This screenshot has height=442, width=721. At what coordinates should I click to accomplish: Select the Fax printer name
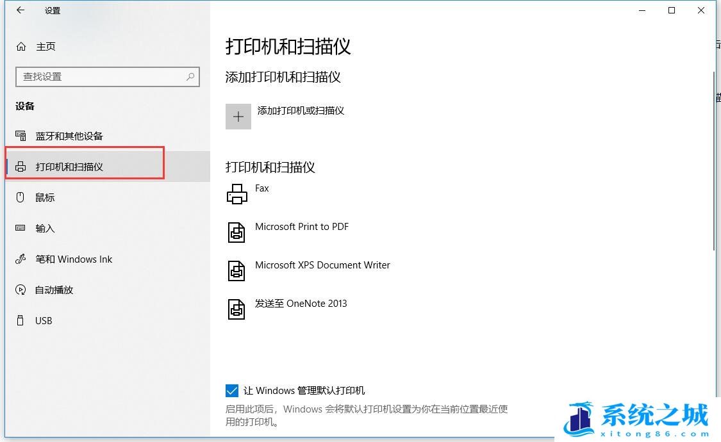click(261, 188)
